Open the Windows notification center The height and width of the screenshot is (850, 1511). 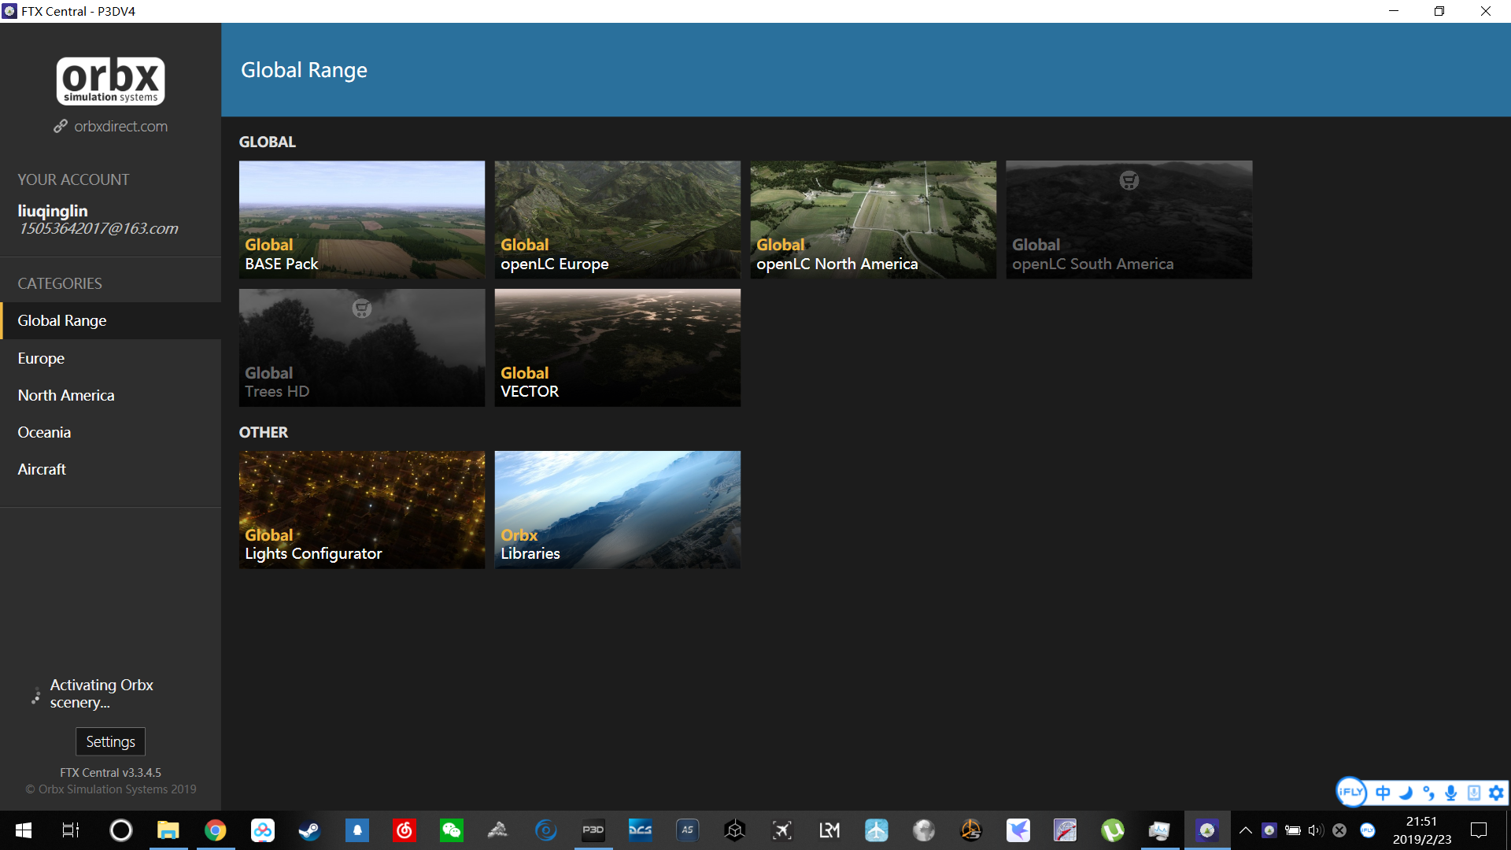tap(1479, 830)
